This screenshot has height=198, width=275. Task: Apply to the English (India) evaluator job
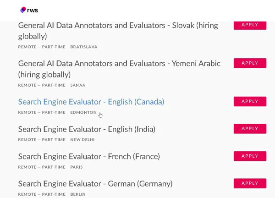tap(250, 128)
